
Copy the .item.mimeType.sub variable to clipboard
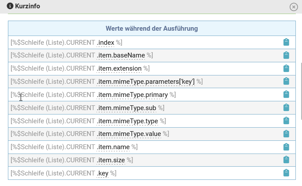pyautogui.click(x=286, y=108)
